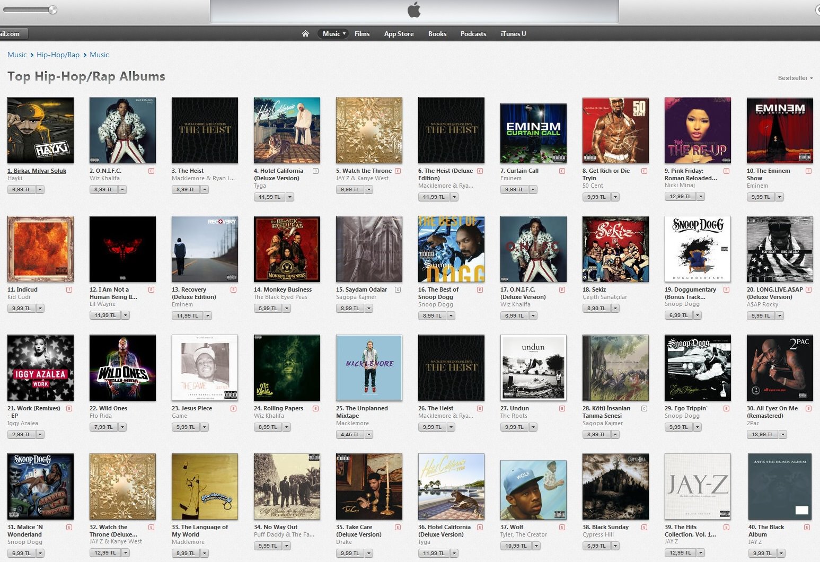Expand price options arrow for Recovery Deluxe Edition
The image size is (820, 562).
click(x=208, y=315)
